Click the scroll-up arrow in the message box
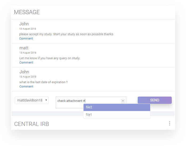 (123, 101)
